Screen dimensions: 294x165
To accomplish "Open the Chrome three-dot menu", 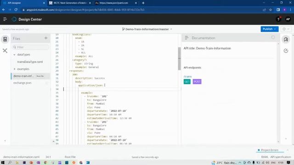I will tap(291, 10).
